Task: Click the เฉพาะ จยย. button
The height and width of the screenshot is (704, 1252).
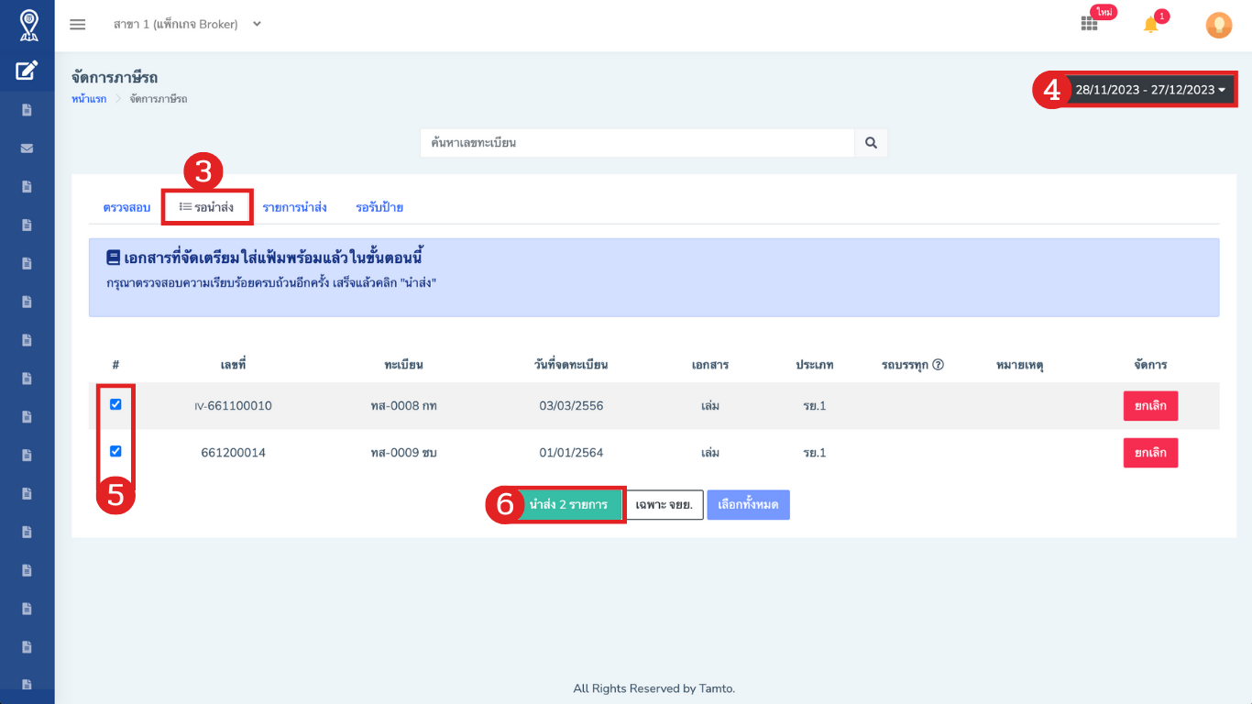Action: pyautogui.click(x=664, y=505)
